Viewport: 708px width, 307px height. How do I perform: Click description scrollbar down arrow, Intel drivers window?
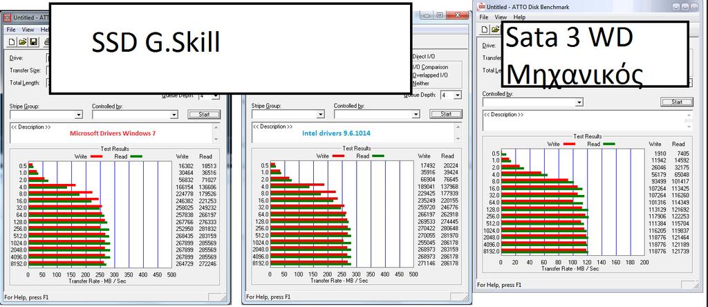click(x=458, y=140)
